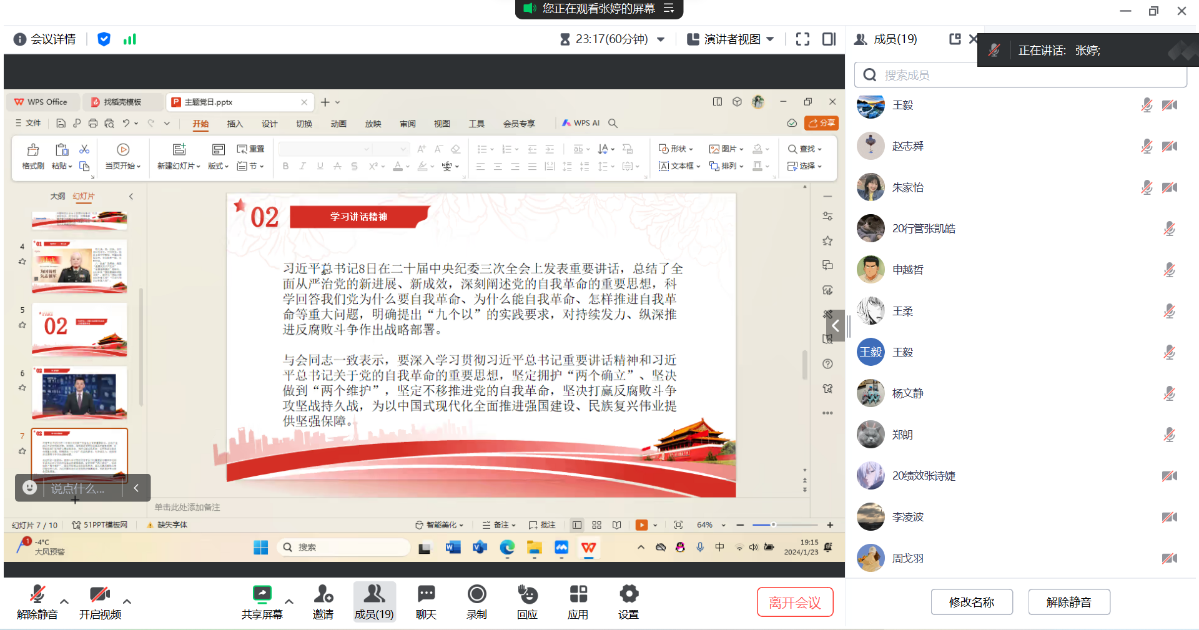1199x630 pixels.
Task: Open the screen-viewing options menu at top
Action: (669, 9)
